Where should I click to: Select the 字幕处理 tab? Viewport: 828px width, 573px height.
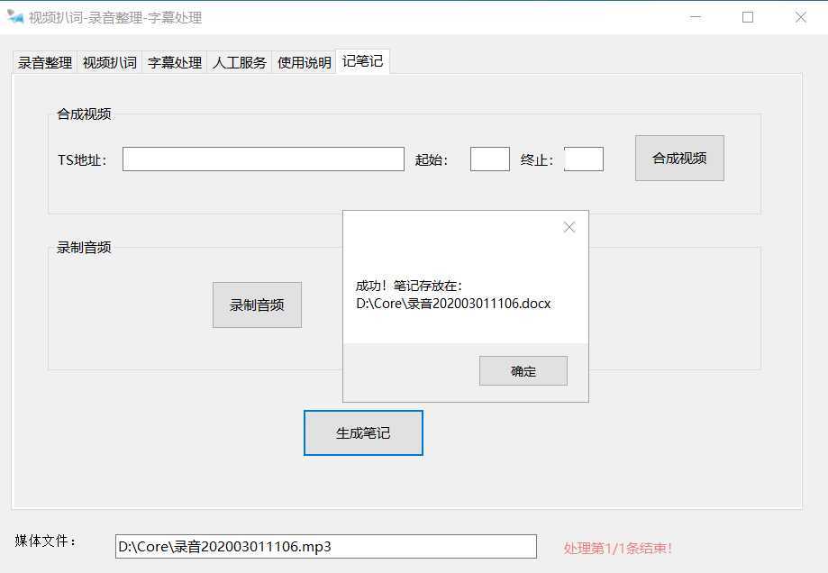click(x=173, y=61)
